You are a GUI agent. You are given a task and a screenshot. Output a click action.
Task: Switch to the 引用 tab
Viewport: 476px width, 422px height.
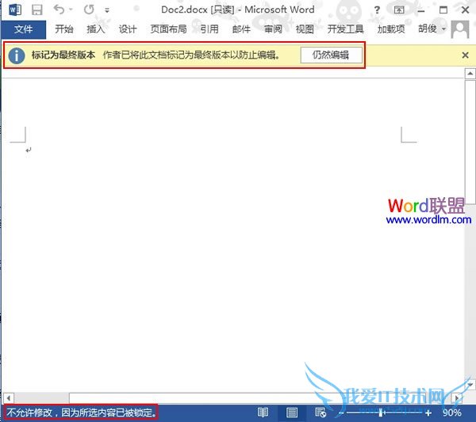(209, 29)
